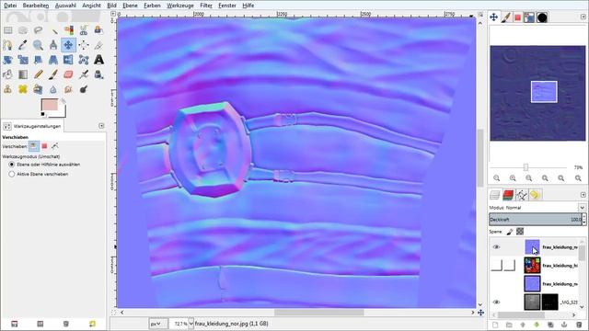Screen dimensions: 589x331
Task: Select the Blend gradient tool
Action: [x=23, y=74]
